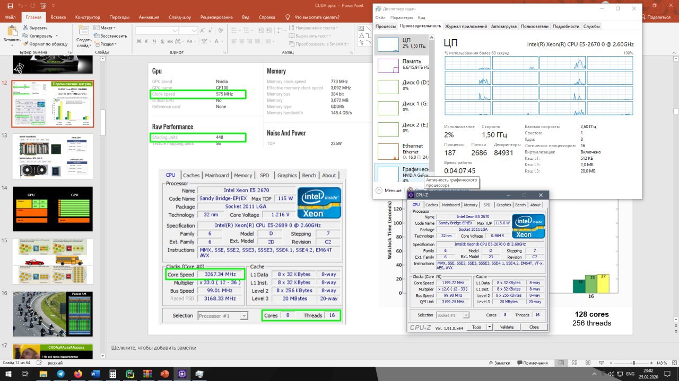Click Tools button in CPU-Z
The height and width of the screenshot is (381, 679).
click(476, 327)
